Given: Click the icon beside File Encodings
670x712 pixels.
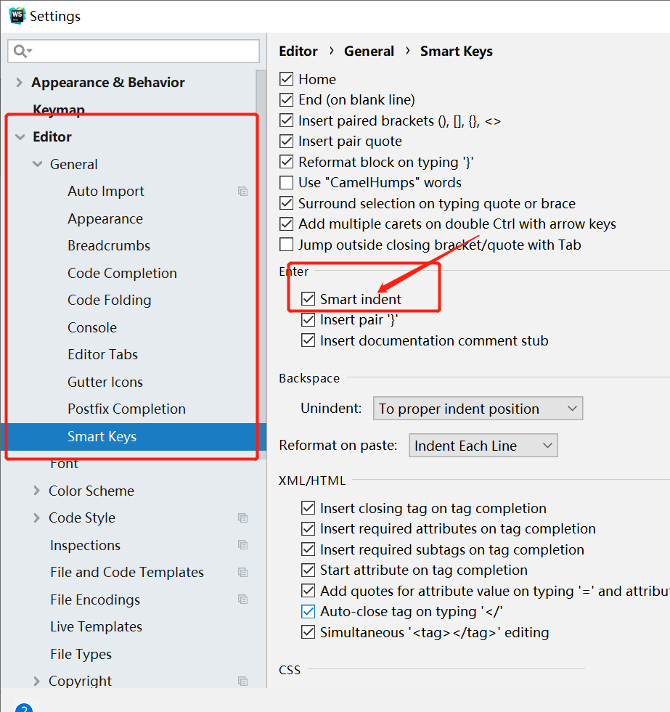Looking at the screenshot, I should pyautogui.click(x=242, y=600).
